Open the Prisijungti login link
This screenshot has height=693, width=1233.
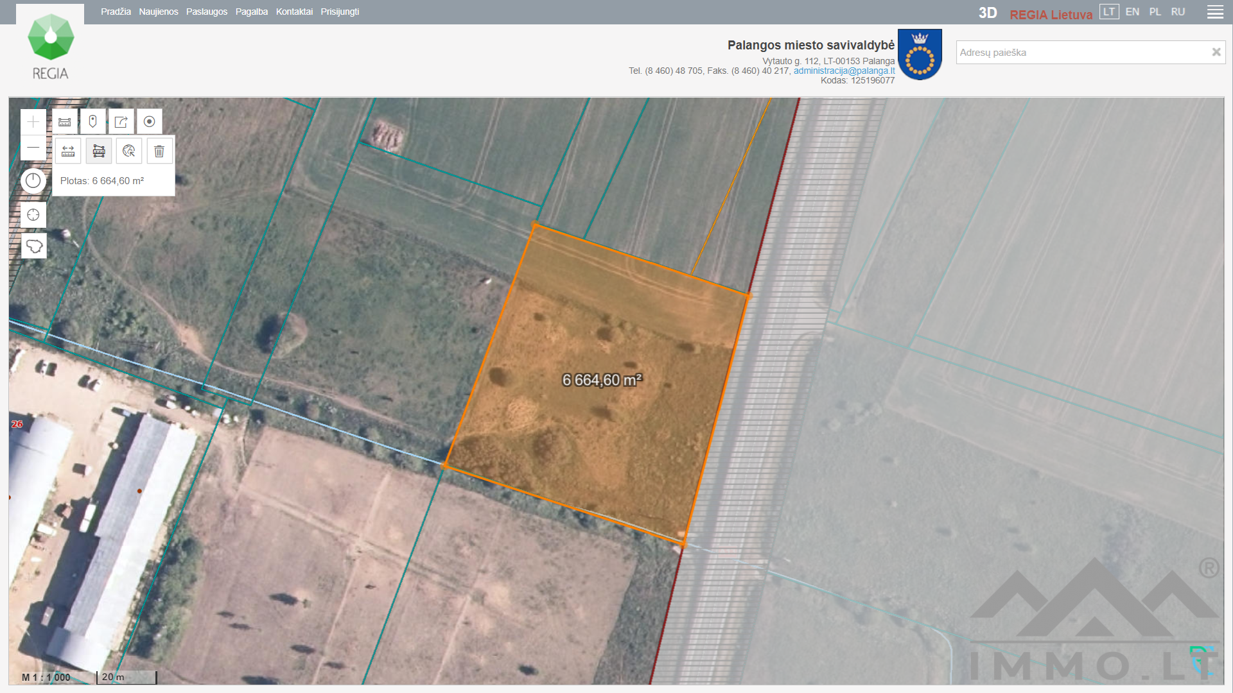340,12
